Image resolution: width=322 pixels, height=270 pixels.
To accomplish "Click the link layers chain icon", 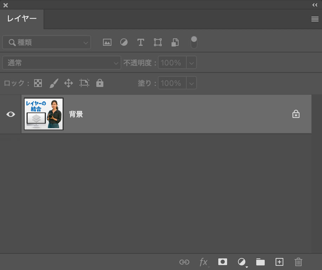I will pyautogui.click(x=184, y=262).
